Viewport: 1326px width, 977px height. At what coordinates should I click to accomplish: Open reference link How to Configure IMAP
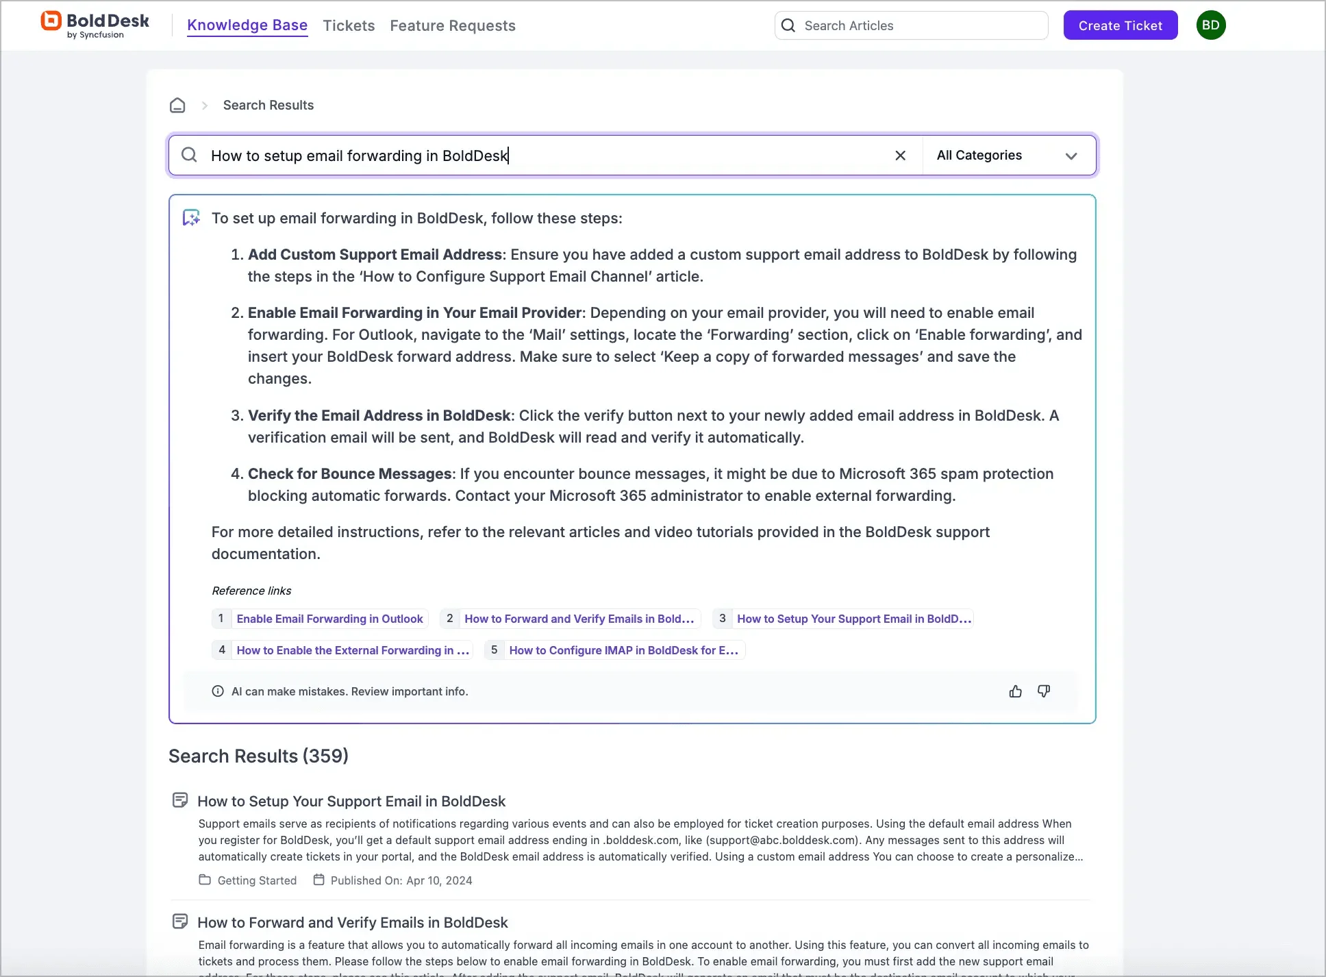(623, 650)
